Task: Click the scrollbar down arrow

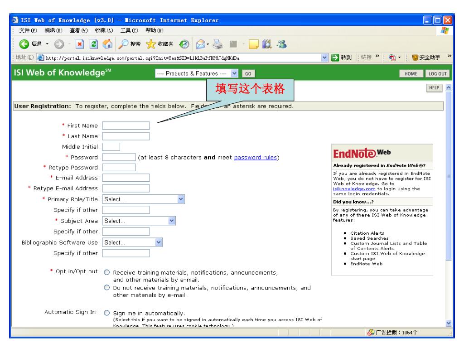Action: (x=449, y=323)
